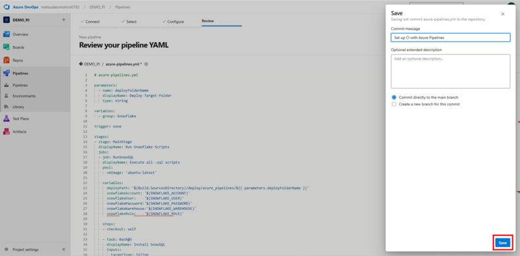Click DEMO_PJ in the file path
This screenshot has height=256, width=520.
tap(92, 64)
